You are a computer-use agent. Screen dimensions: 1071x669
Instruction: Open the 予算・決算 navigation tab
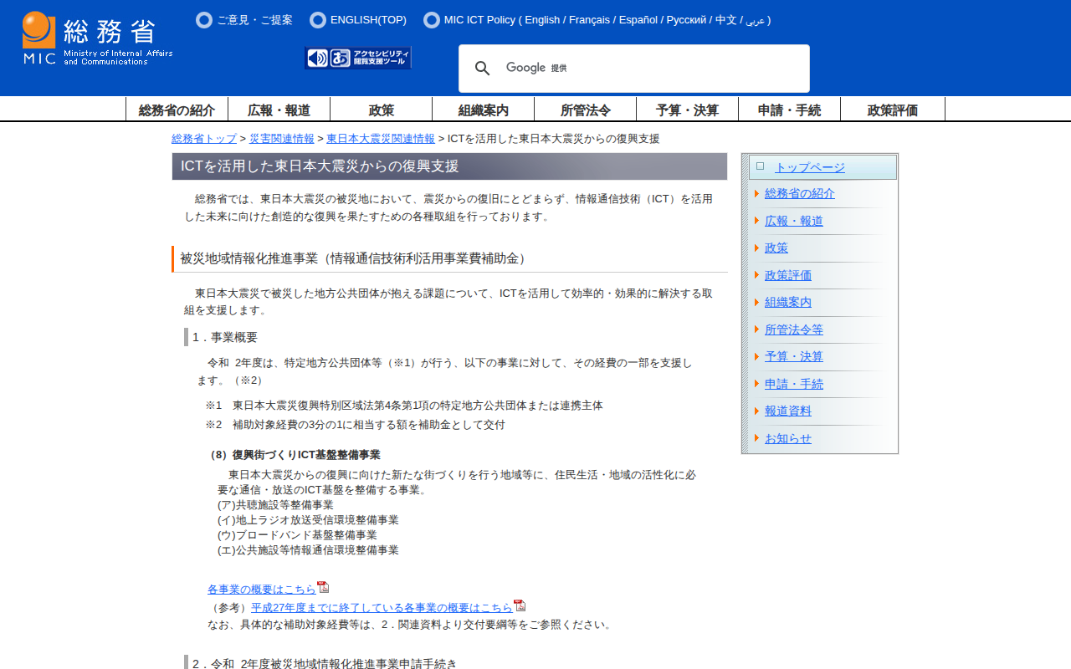[x=687, y=110]
